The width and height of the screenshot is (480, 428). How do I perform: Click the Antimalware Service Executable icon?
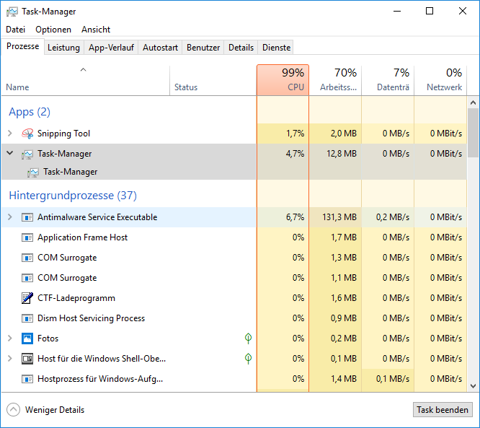27,217
